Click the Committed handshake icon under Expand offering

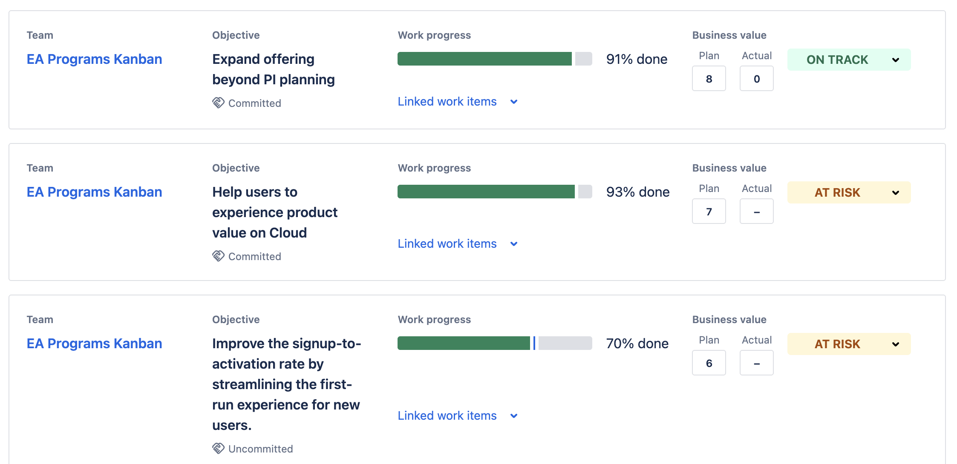pyautogui.click(x=218, y=103)
